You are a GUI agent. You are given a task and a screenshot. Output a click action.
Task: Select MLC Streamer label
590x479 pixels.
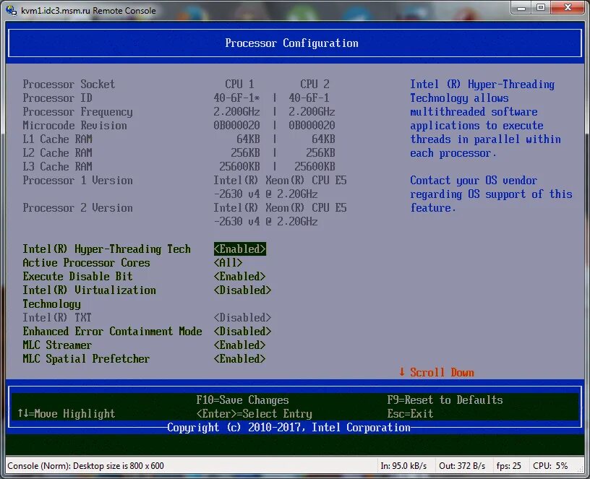tap(57, 345)
